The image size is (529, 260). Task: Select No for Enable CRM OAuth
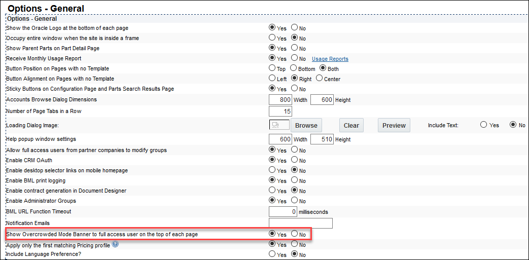click(x=295, y=159)
